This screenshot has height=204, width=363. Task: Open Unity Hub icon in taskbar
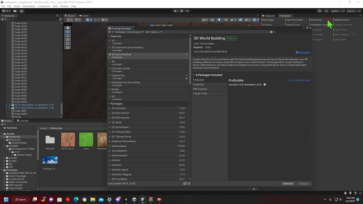point(134,199)
